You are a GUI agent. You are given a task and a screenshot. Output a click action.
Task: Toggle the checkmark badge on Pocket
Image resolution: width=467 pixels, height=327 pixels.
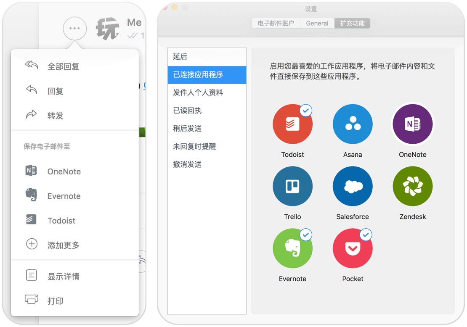[366, 235]
